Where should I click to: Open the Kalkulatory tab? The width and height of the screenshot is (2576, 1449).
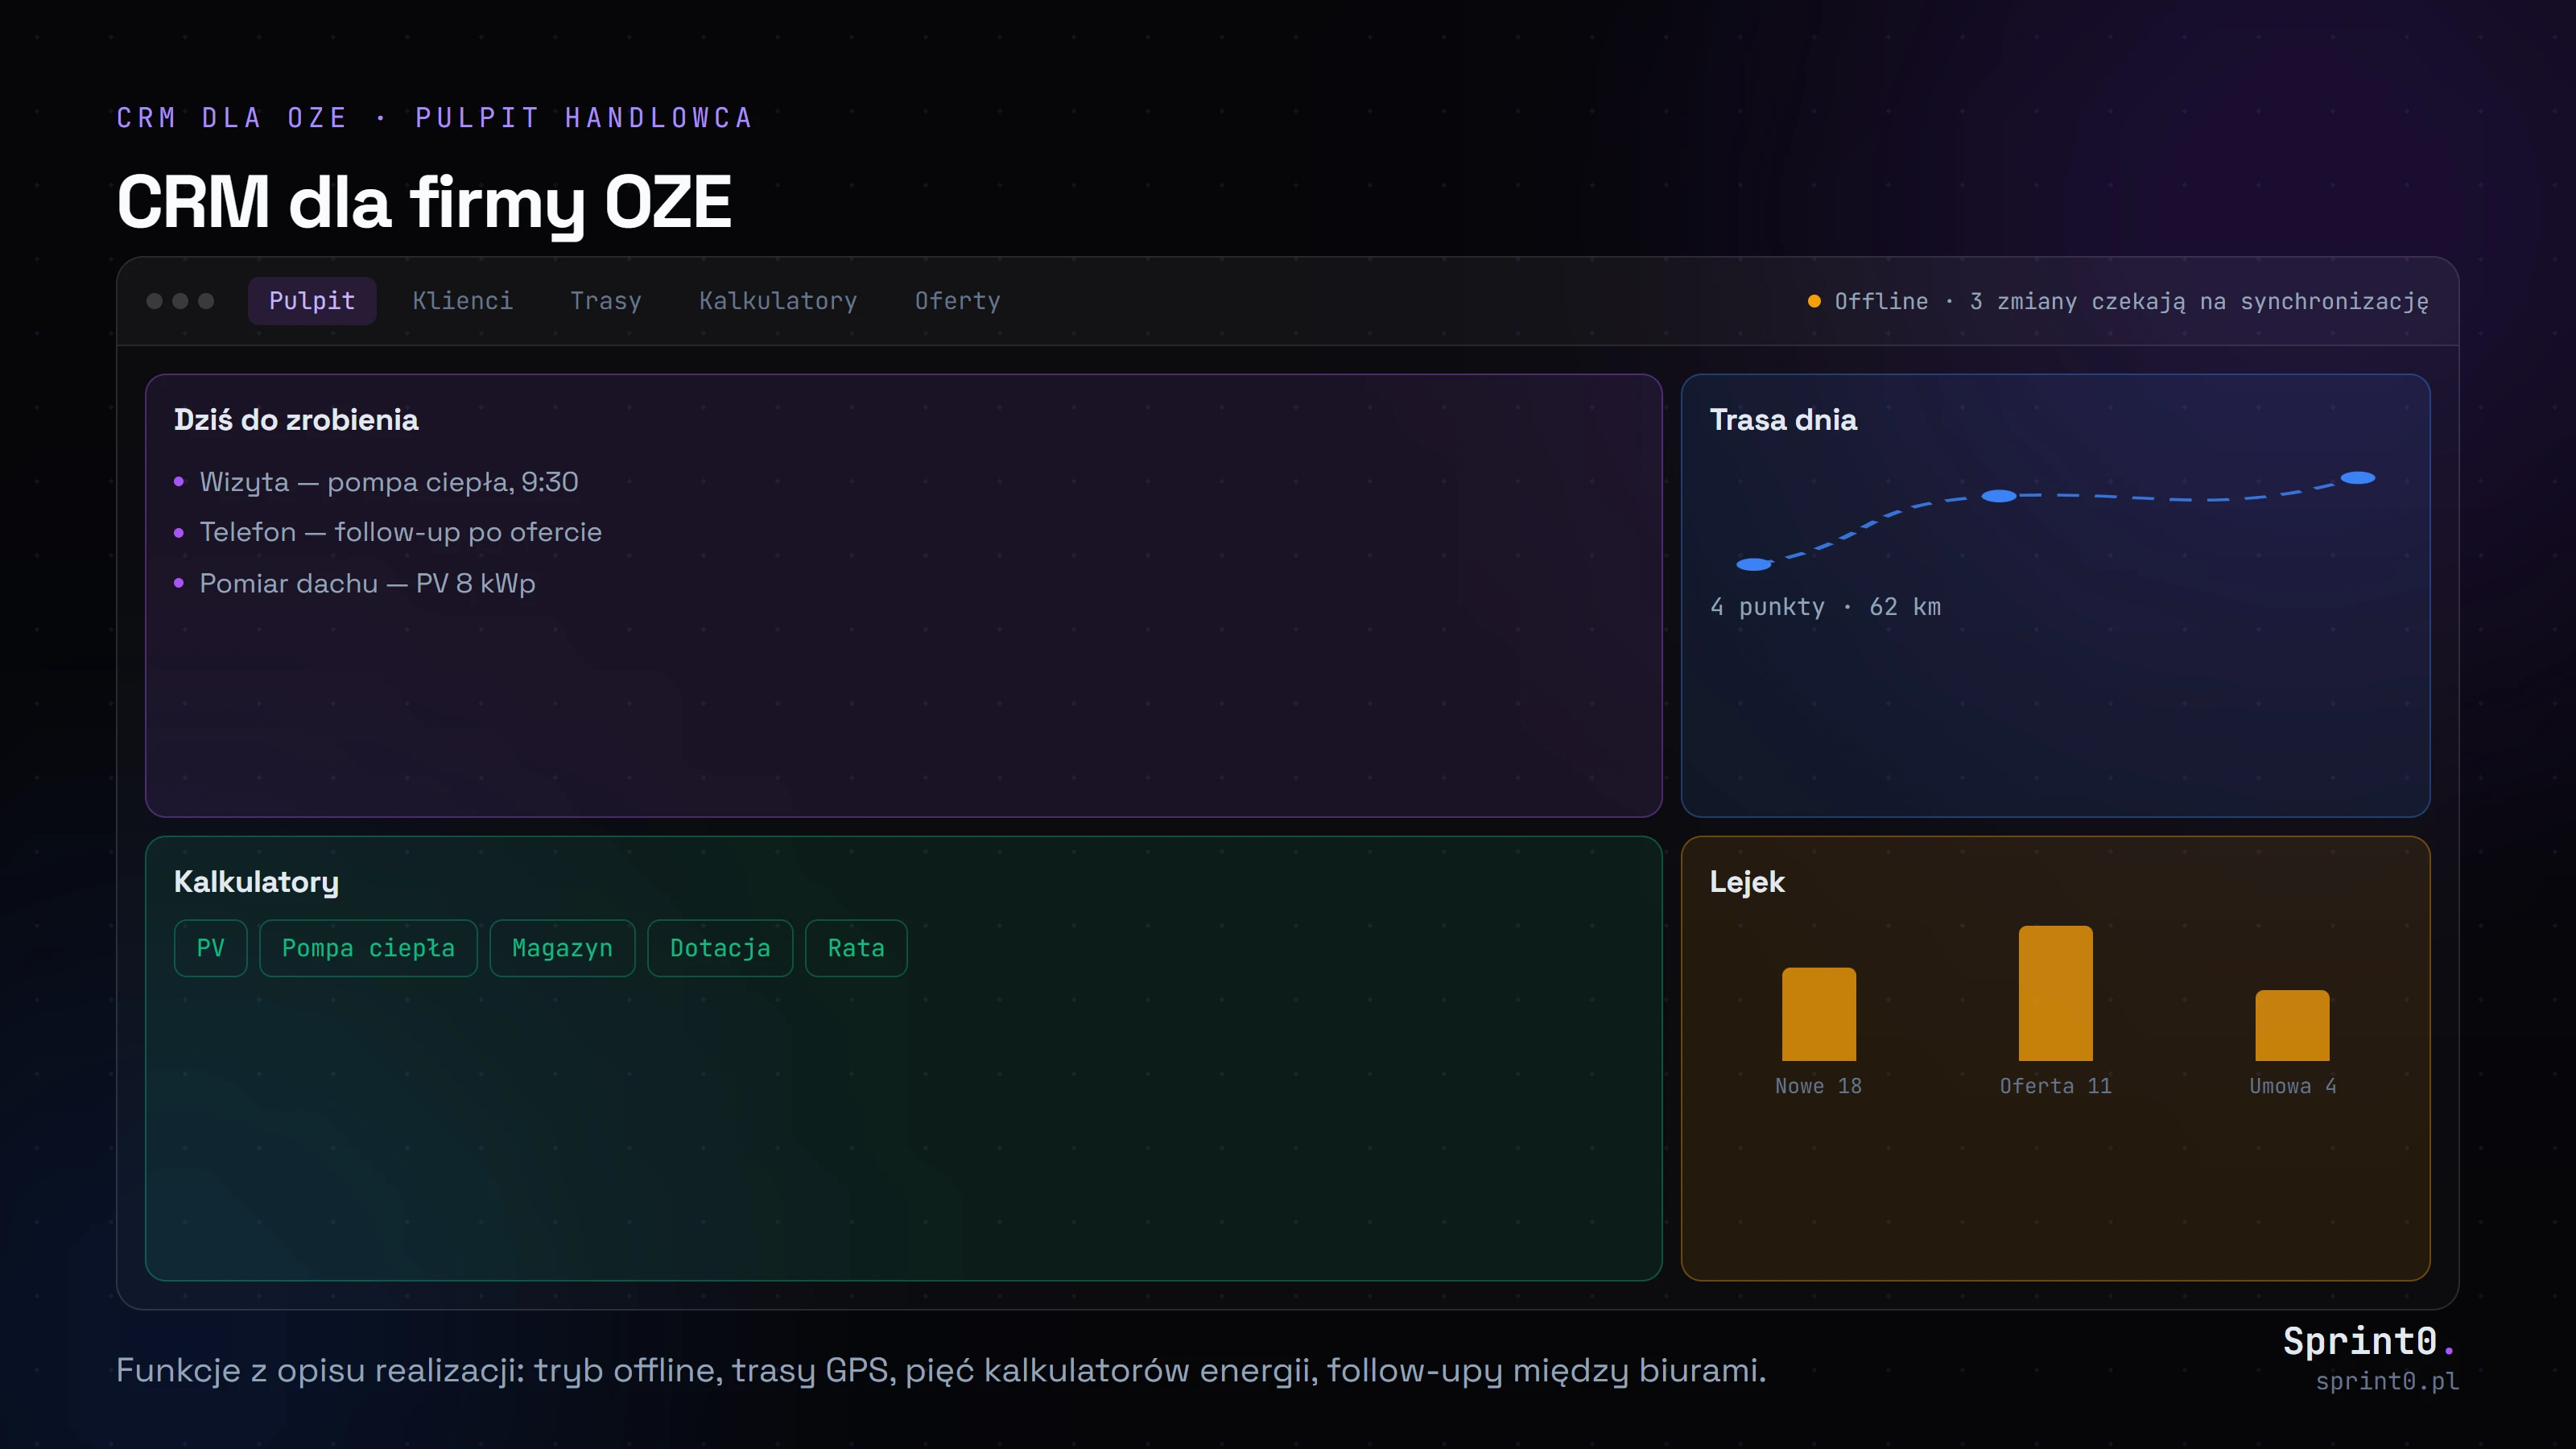coord(778,301)
